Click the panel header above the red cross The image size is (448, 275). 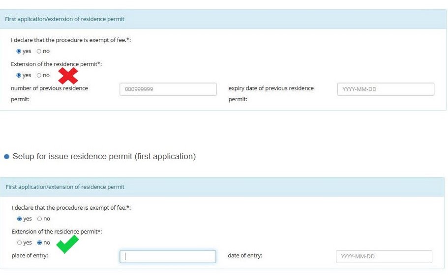pos(223,19)
